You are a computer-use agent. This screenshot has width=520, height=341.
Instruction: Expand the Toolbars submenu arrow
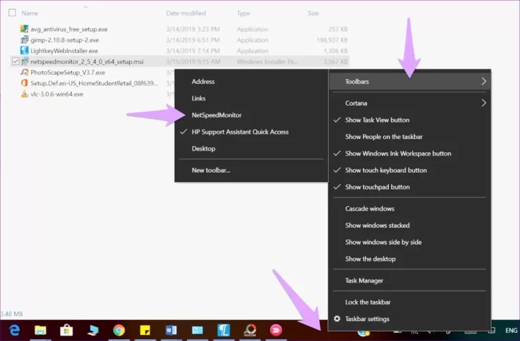click(x=483, y=81)
